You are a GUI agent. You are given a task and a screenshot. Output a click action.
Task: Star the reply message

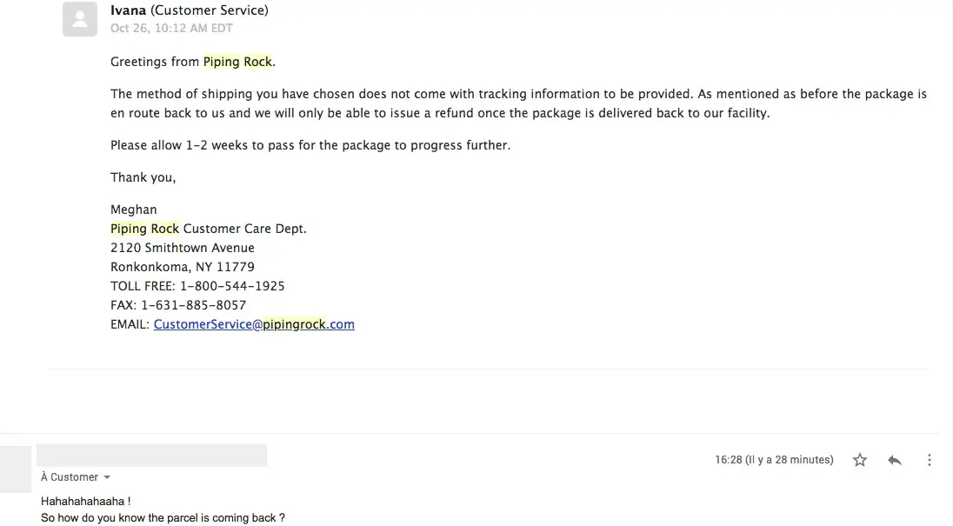coord(860,460)
